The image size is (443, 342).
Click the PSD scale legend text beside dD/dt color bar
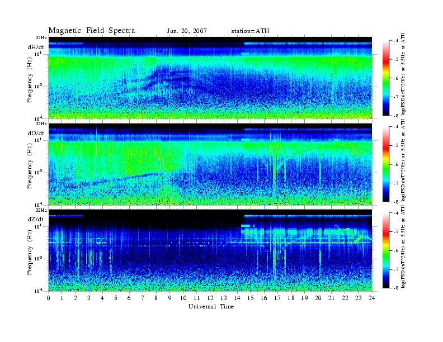click(403, 160)
